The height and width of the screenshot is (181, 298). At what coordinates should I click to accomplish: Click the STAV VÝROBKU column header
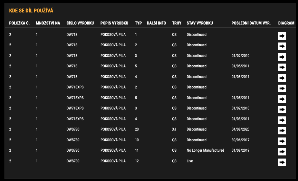(x=200, y=23)
